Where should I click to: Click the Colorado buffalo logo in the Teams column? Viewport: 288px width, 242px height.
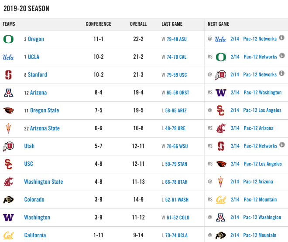point(8,199)
